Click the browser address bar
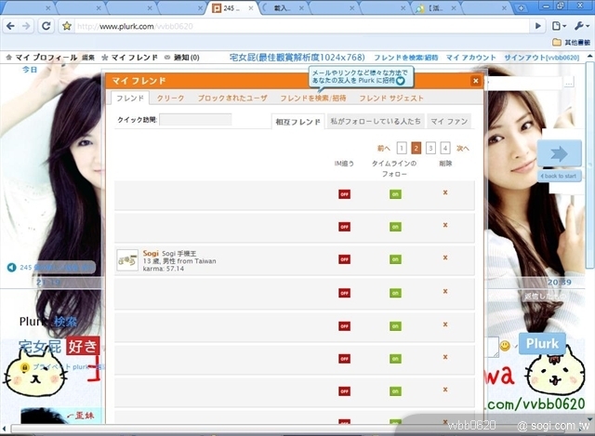595x436 pixels. click(301, 26)
